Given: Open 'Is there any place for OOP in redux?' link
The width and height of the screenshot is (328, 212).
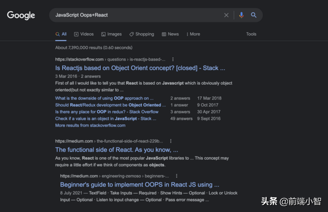Looking at the screenshot, I should (x=107, y=112).
